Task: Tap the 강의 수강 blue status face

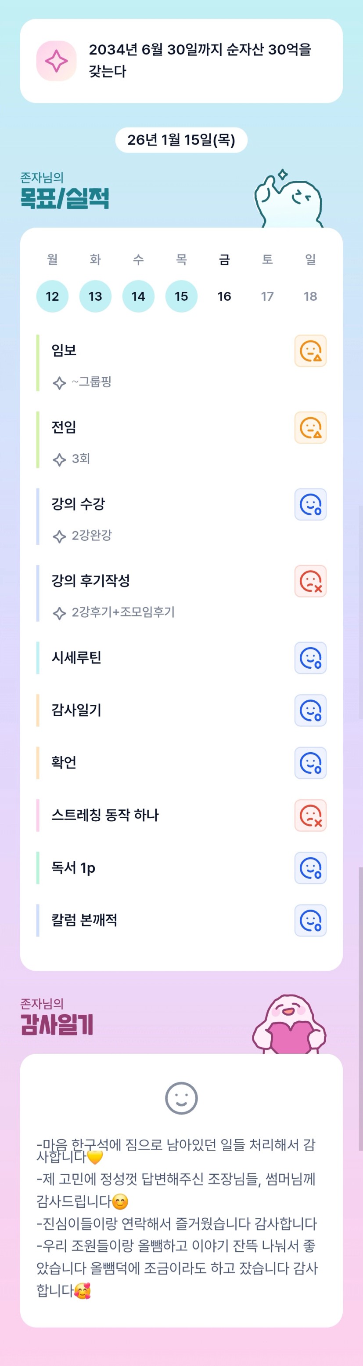Action: tap(310, 504)
